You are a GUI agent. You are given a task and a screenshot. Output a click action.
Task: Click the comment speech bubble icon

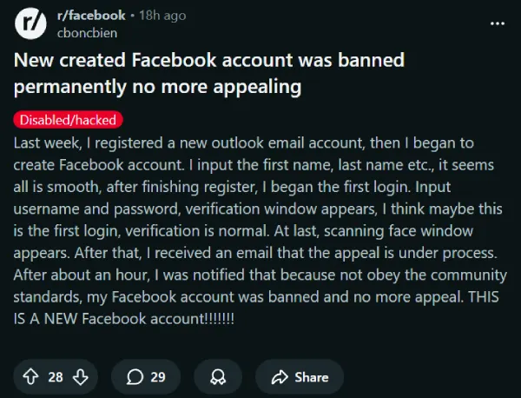tap(135, 376)
